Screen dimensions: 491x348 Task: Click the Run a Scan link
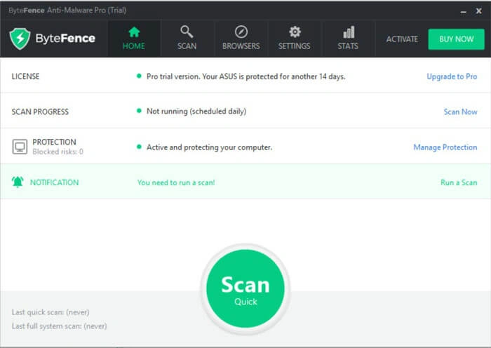pos(459,182)
